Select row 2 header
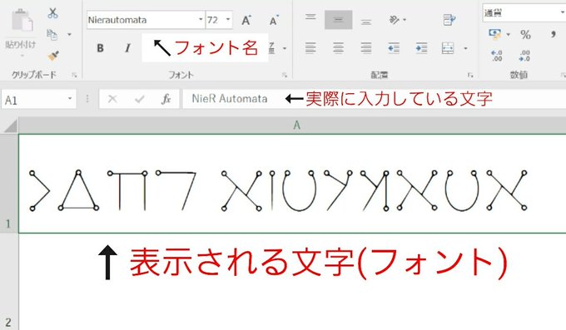566x330 pixels. tap(9, 282)
